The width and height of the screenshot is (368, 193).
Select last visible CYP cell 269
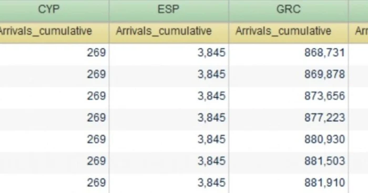[x=54, y=183]
